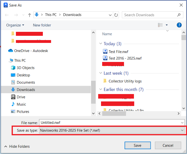Click the Navisworks icon of Test File.nwf
The width and height of the screenshot is (187, 154).
105,51
